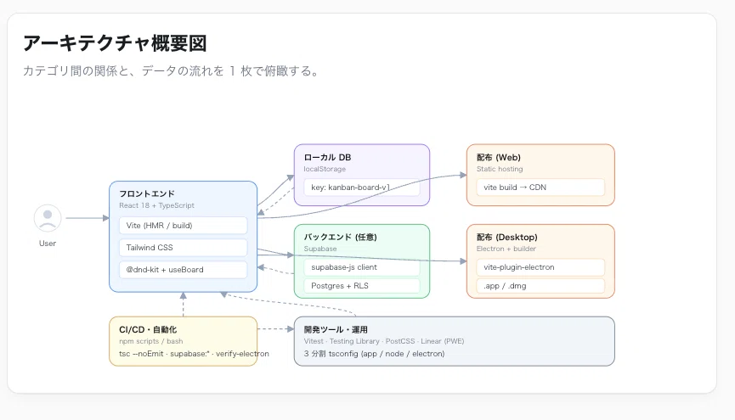735x420 pixels.
Task: Select the 'フロントエンド' box title
Action: tap(147, 193)
